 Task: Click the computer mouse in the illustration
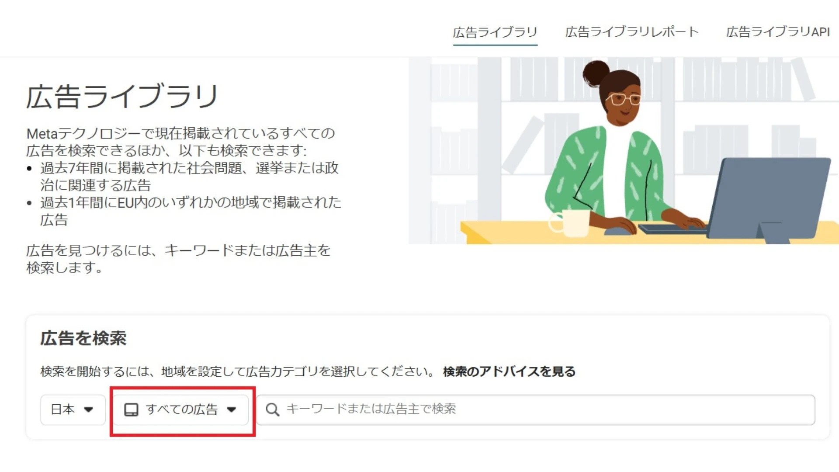[618, 230]
